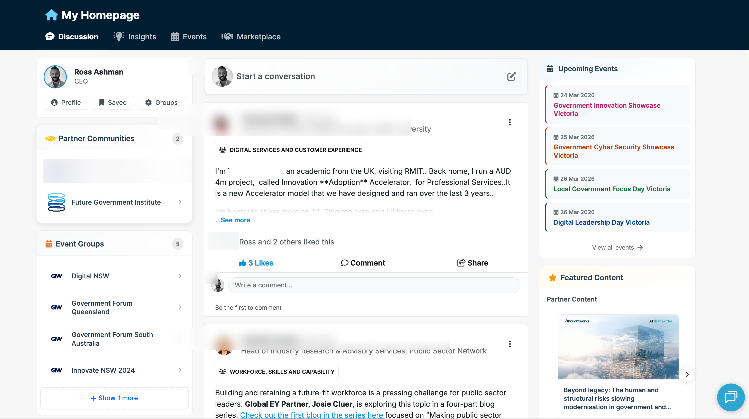This screenshot has height=419, width=749.
Task: Click the Digital Services and Customer Experience tag
Action: 290,150
